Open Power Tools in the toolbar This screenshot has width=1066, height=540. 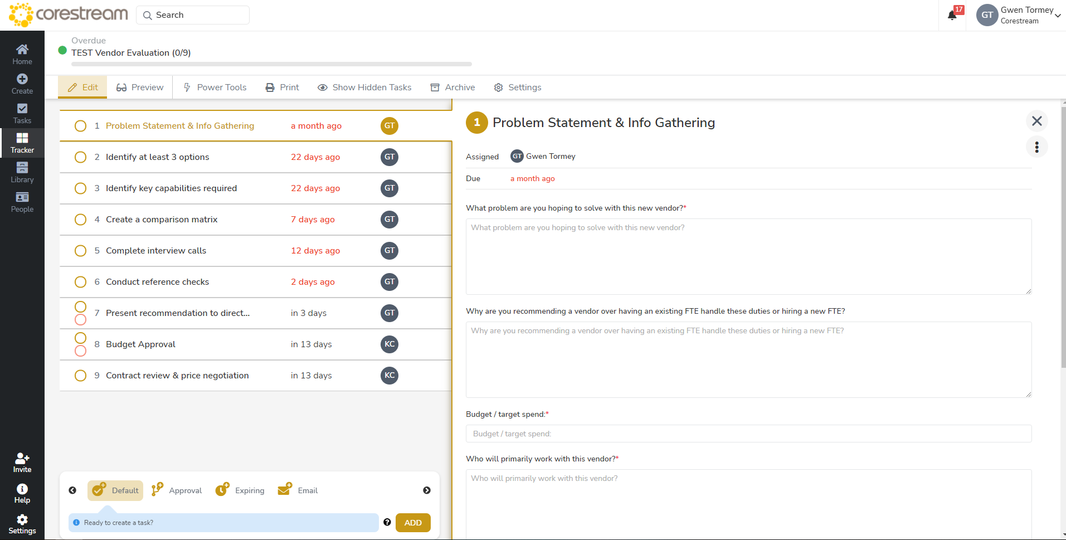[x=215, y=87]
